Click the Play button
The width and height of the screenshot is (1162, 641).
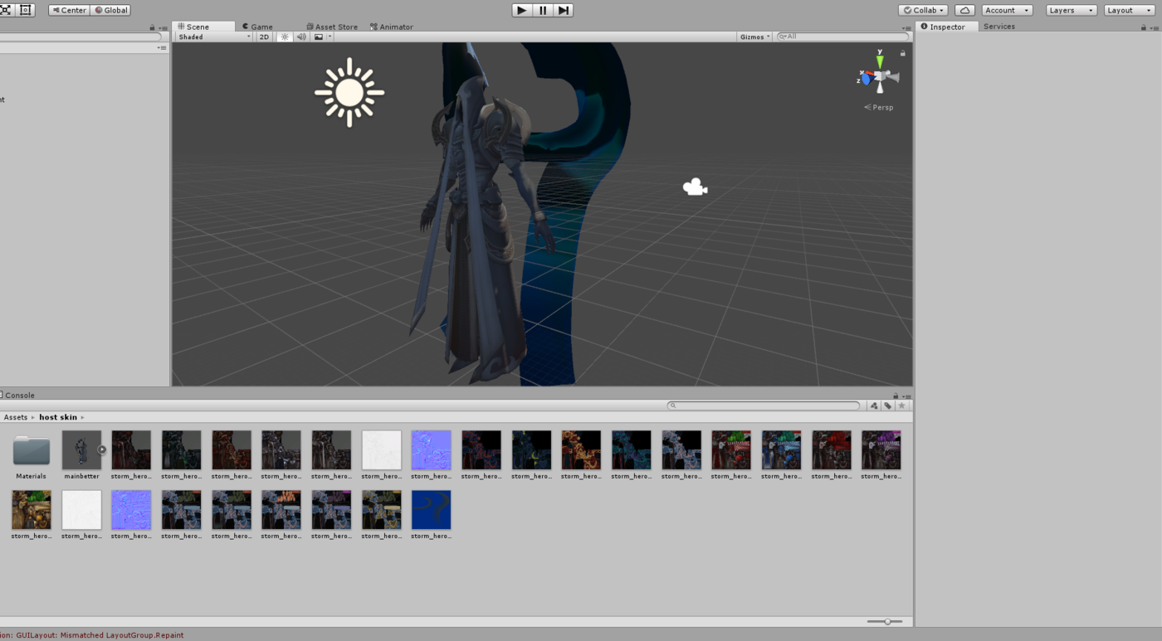521,10
